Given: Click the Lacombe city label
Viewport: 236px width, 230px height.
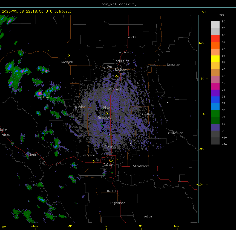Looking at the screenshot, I should [x=123, y=52].
